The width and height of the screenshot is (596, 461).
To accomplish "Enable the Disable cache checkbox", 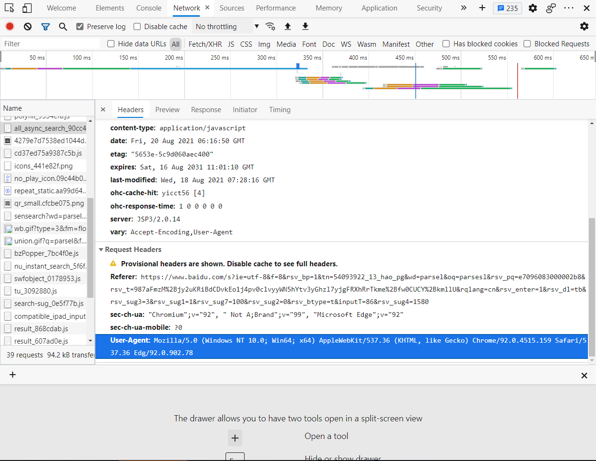I will pos(137,27).
